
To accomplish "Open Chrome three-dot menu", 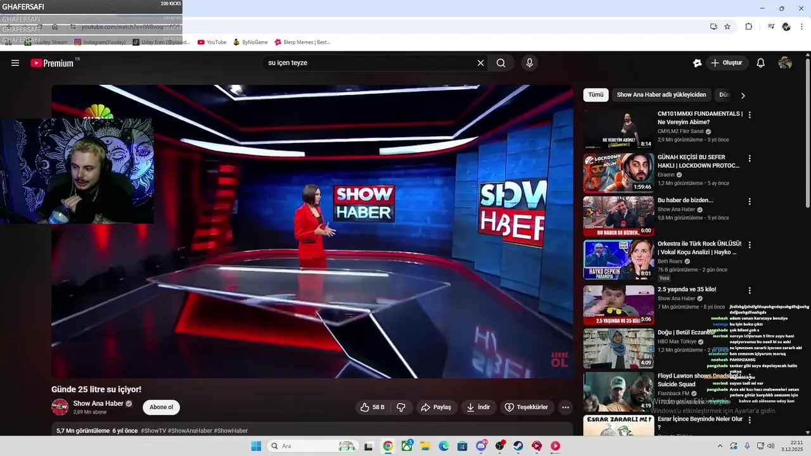I will point(802,27).
